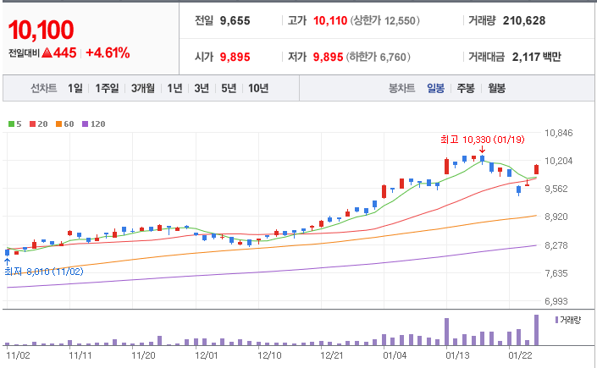Switch to 주봉 weekly candle chart

click(466, 88)
